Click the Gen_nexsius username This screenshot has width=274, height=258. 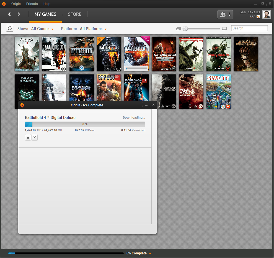coord(250,12)
